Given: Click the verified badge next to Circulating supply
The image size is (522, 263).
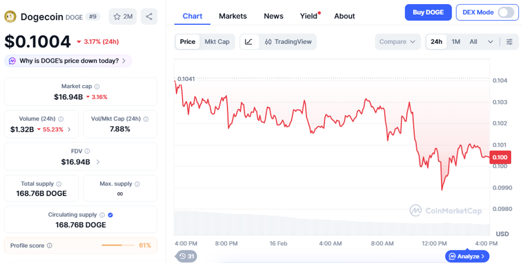Looking at the screenshot, I should coord(111,215).
